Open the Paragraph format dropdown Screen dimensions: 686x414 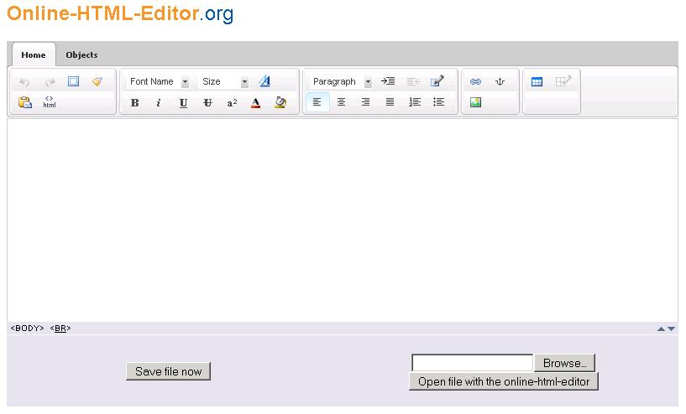[x=341, y=81]
